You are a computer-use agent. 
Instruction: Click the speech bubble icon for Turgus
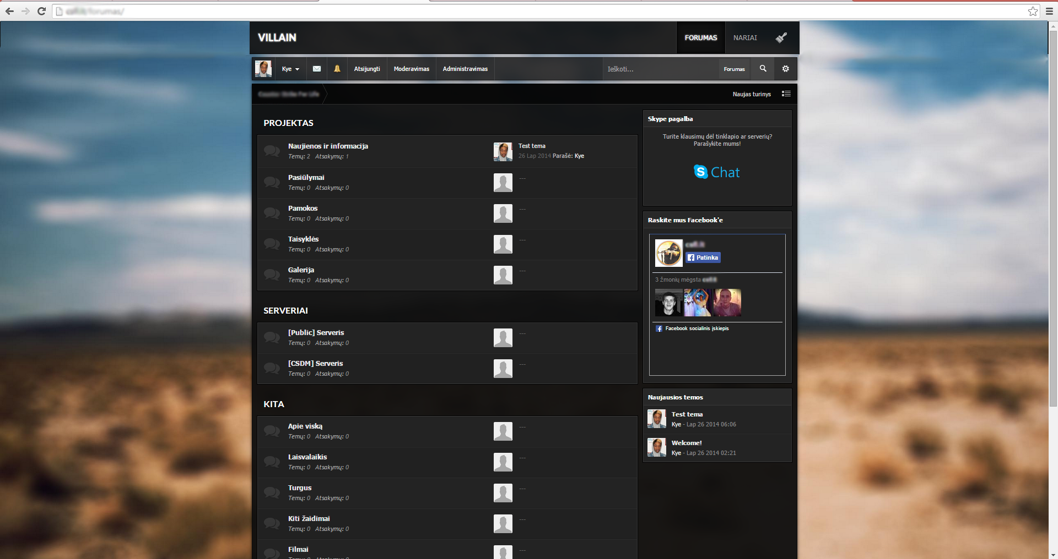coord(272,492)
